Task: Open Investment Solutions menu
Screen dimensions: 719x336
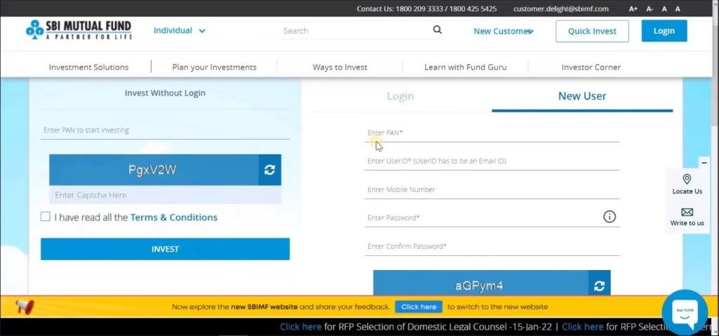Action: point(88,67)
